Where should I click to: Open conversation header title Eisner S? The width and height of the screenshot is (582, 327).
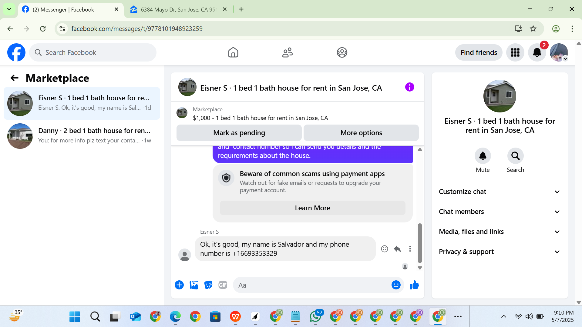click(x=291, y=88)
